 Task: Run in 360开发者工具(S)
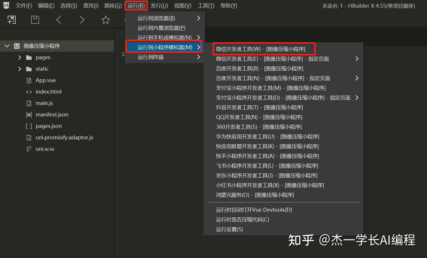[284, 127]
